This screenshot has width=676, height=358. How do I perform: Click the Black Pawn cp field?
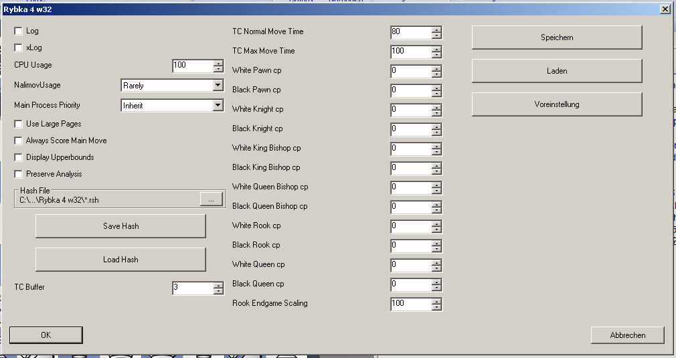tap(411, 90)
